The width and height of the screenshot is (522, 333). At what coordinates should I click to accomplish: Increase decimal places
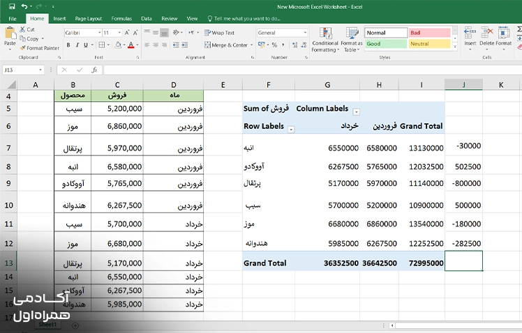pos(294,45)
